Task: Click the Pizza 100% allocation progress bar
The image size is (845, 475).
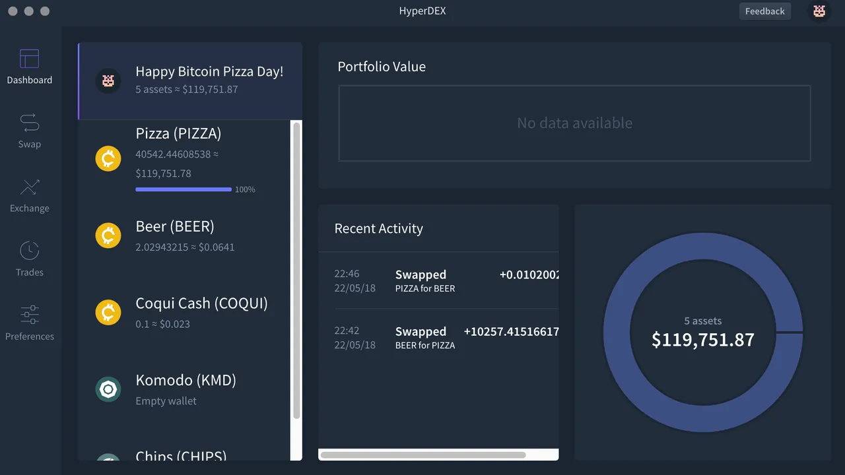Action: pos(184,189)
